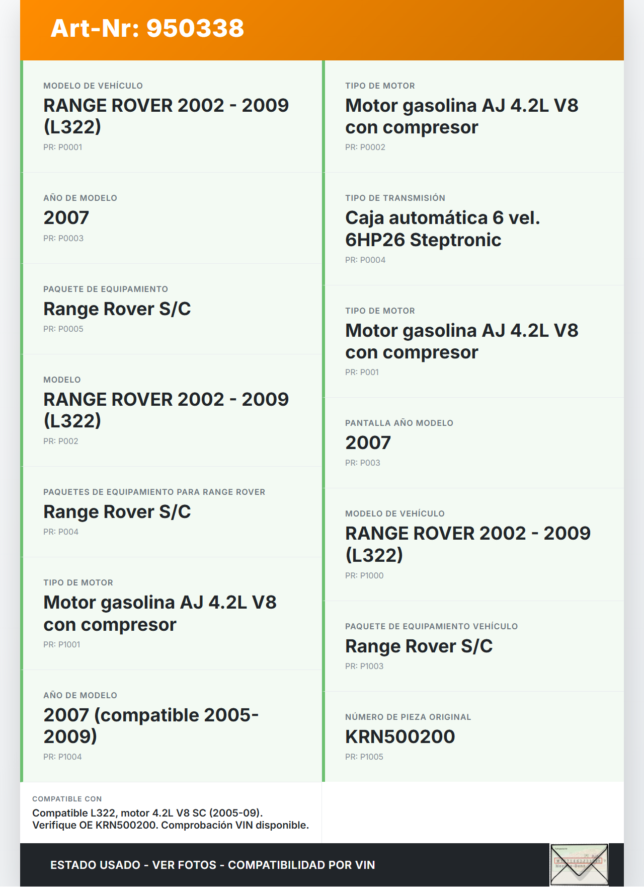This screenshot has width=644, height=887.
Task: Click the 'PR: P003' code
Action: (x=363, y=463)
